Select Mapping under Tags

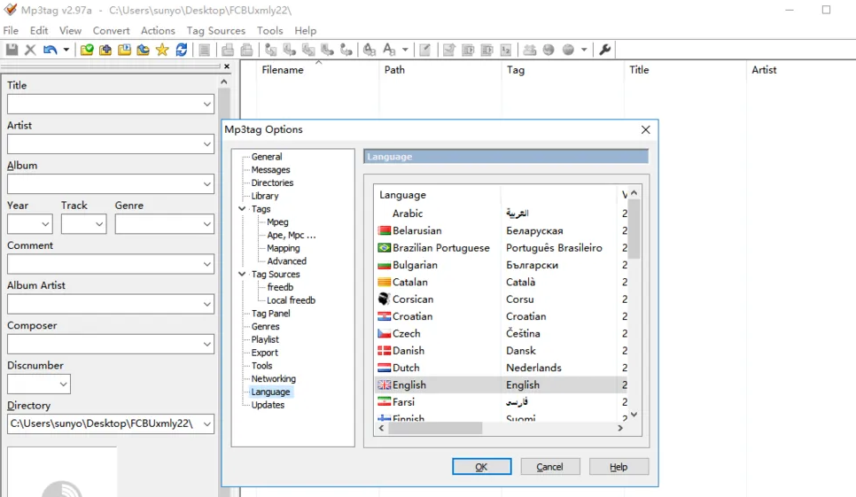tap(284, 248)
